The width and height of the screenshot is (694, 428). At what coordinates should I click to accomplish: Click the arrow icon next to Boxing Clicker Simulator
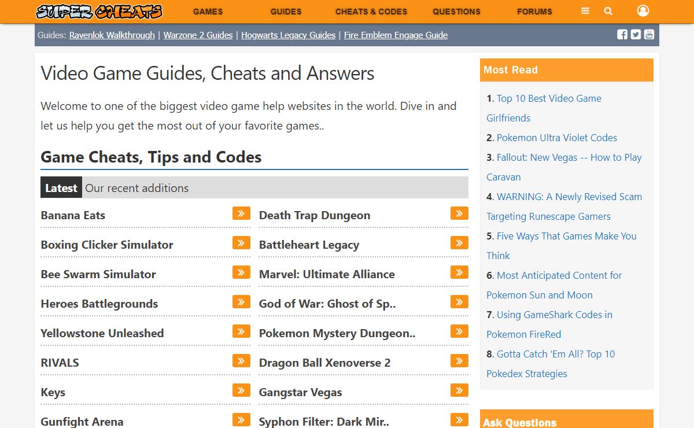pyautogui.click(x=241, y=243)
